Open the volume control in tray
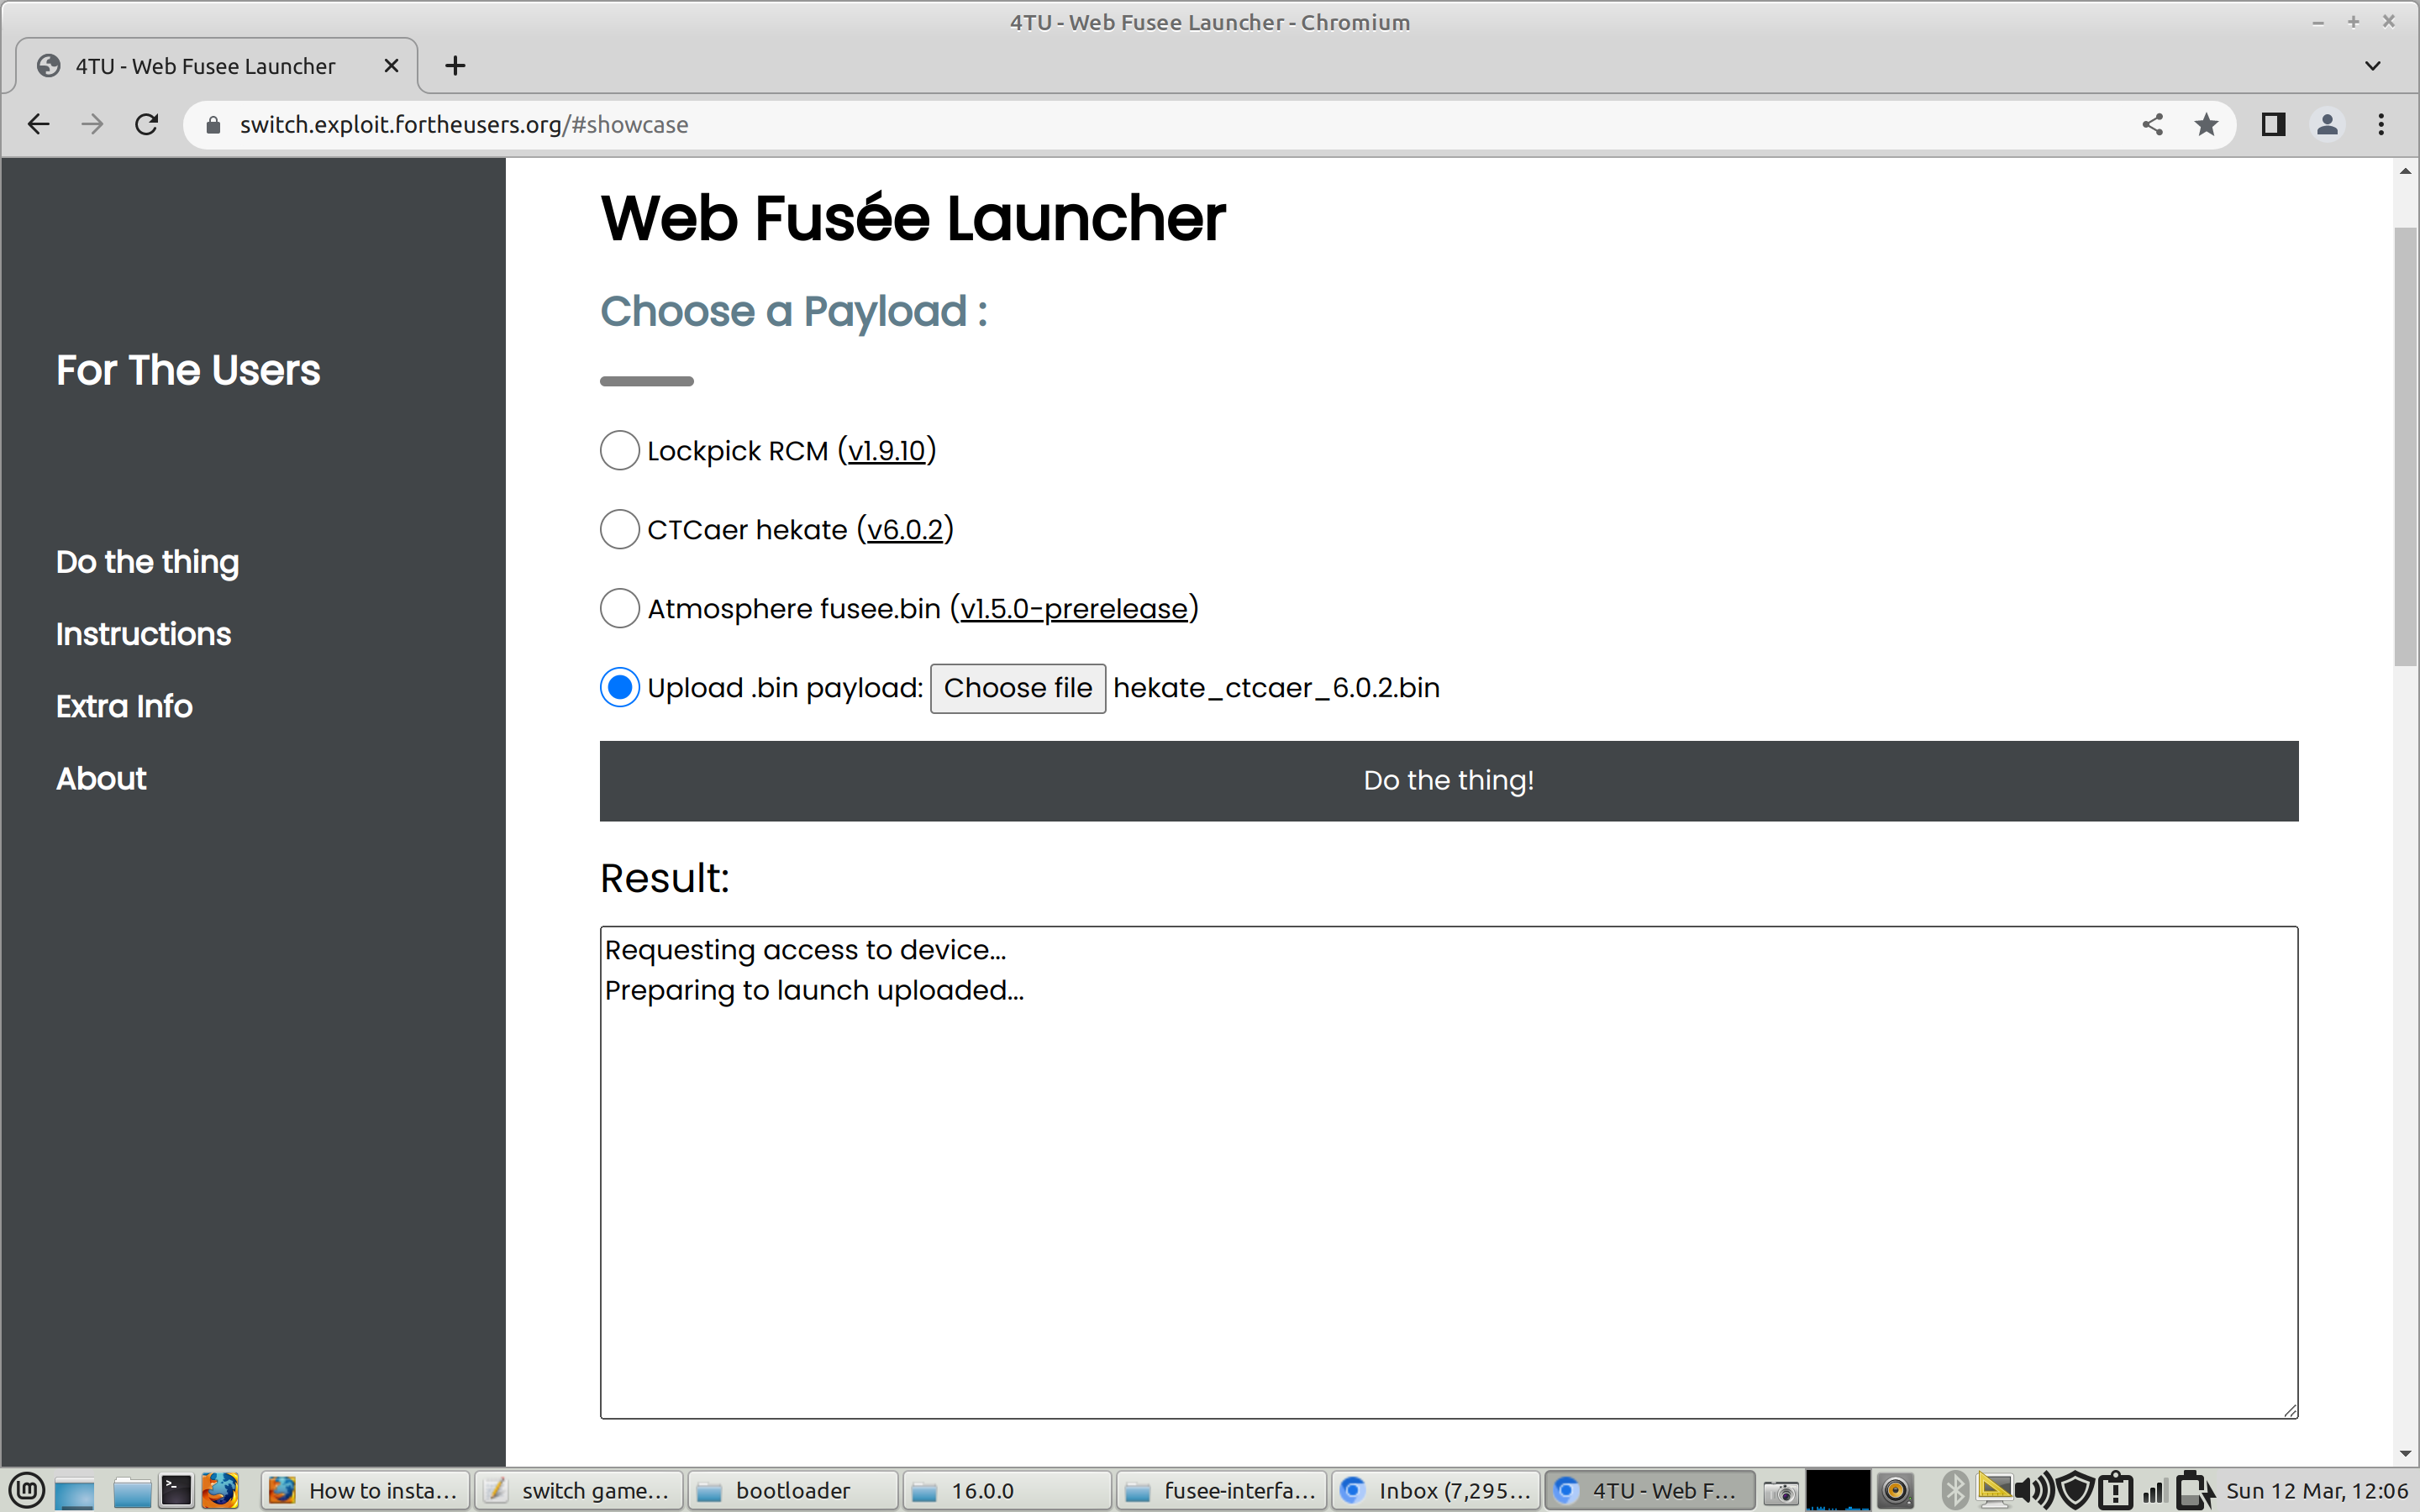 pos(2034,1491)
